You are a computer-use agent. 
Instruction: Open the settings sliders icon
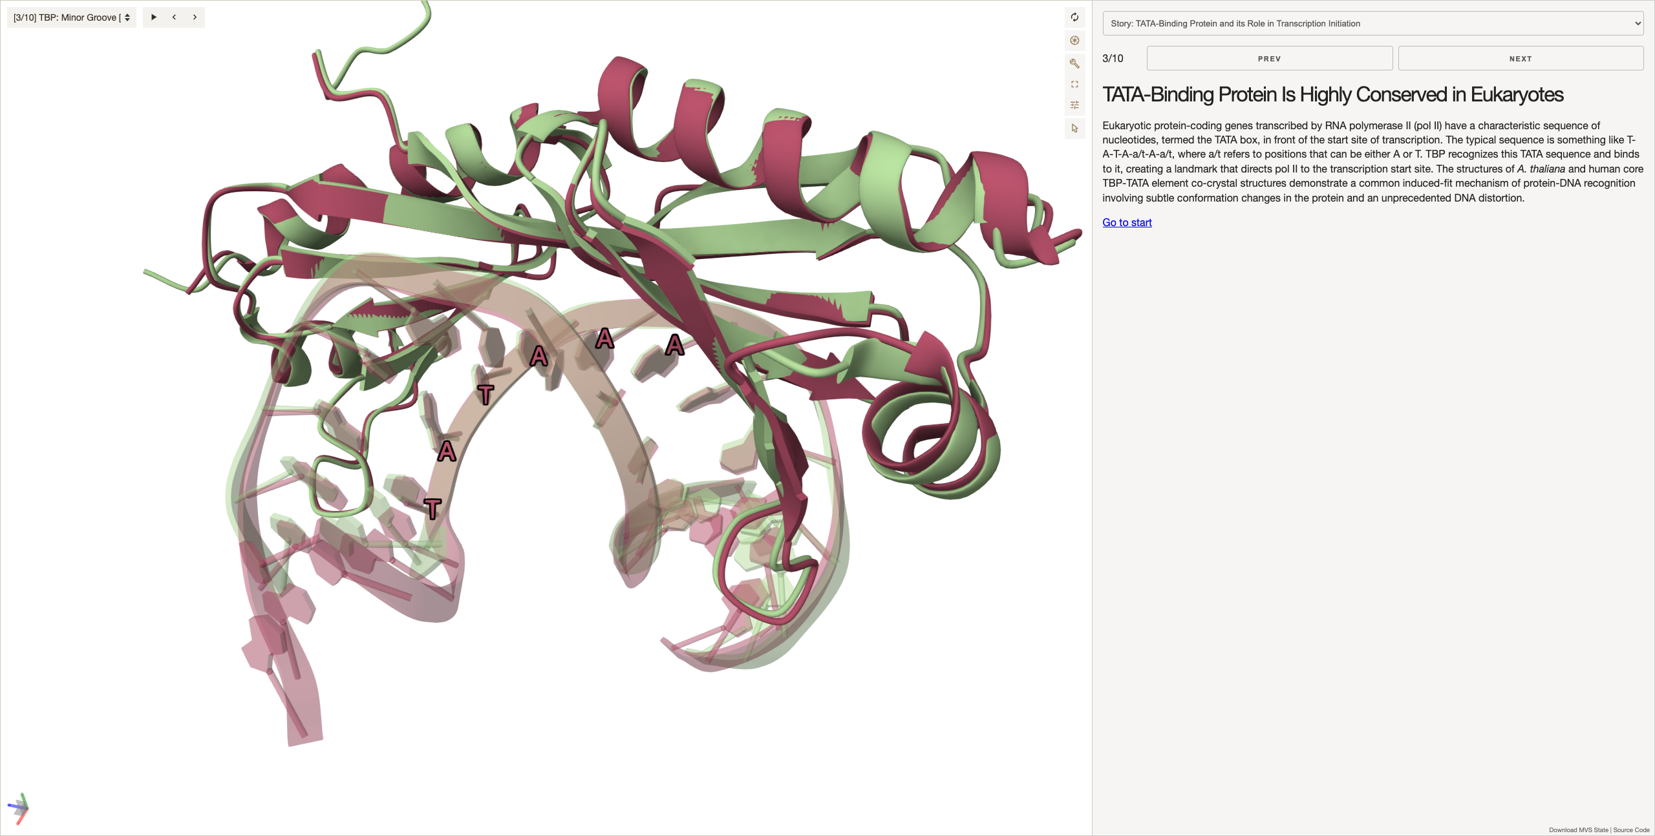coord(1074,105)
